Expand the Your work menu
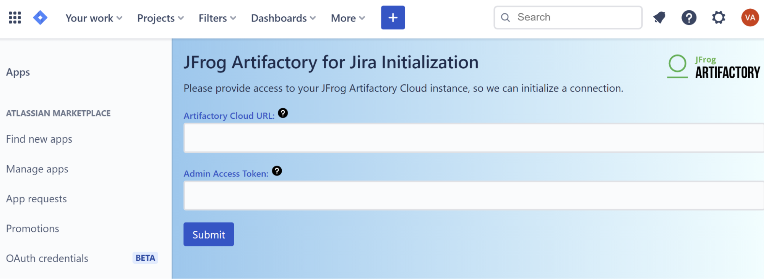Image resolution: width=764 pixels, height=279 pixels. pos(94,18)
